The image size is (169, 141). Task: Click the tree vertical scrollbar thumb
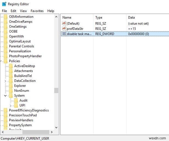56,90
